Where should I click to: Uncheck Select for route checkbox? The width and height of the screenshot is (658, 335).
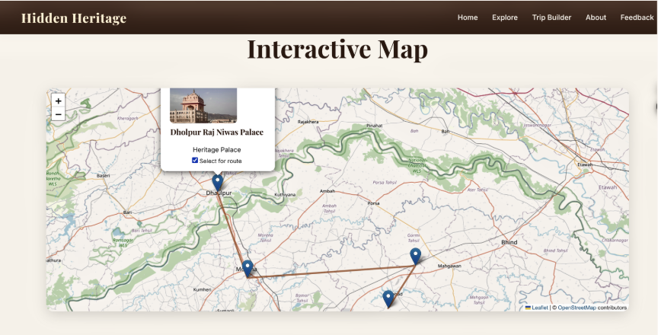tap(195, 160)
